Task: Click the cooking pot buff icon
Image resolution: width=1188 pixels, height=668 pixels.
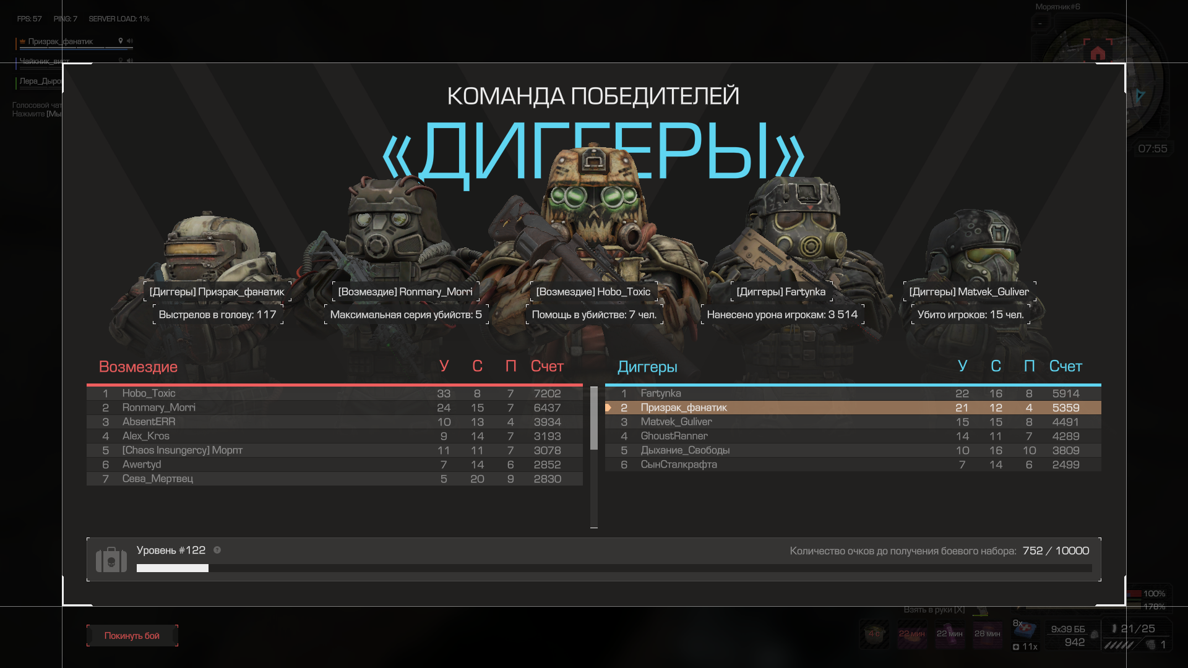Action: tap(874, 634)
